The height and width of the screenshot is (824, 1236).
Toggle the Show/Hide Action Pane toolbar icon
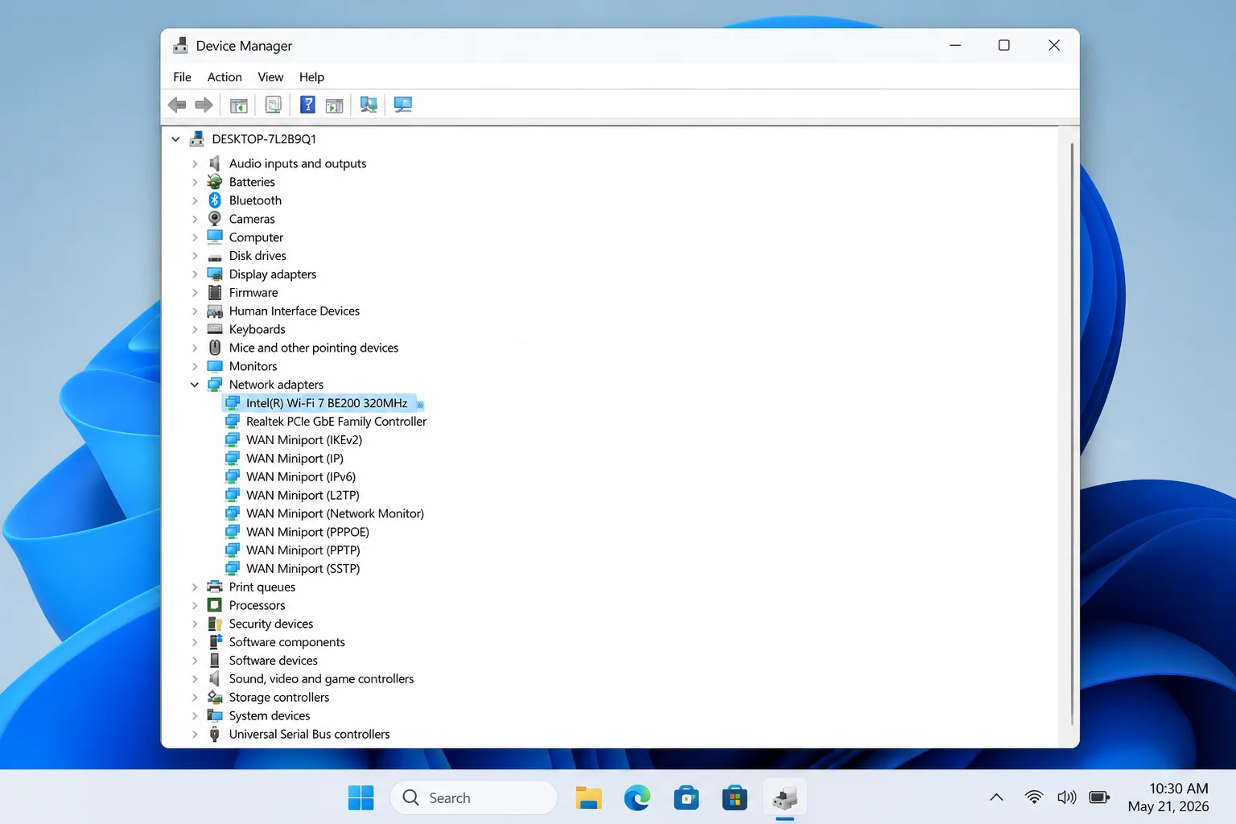coord(335,105)
